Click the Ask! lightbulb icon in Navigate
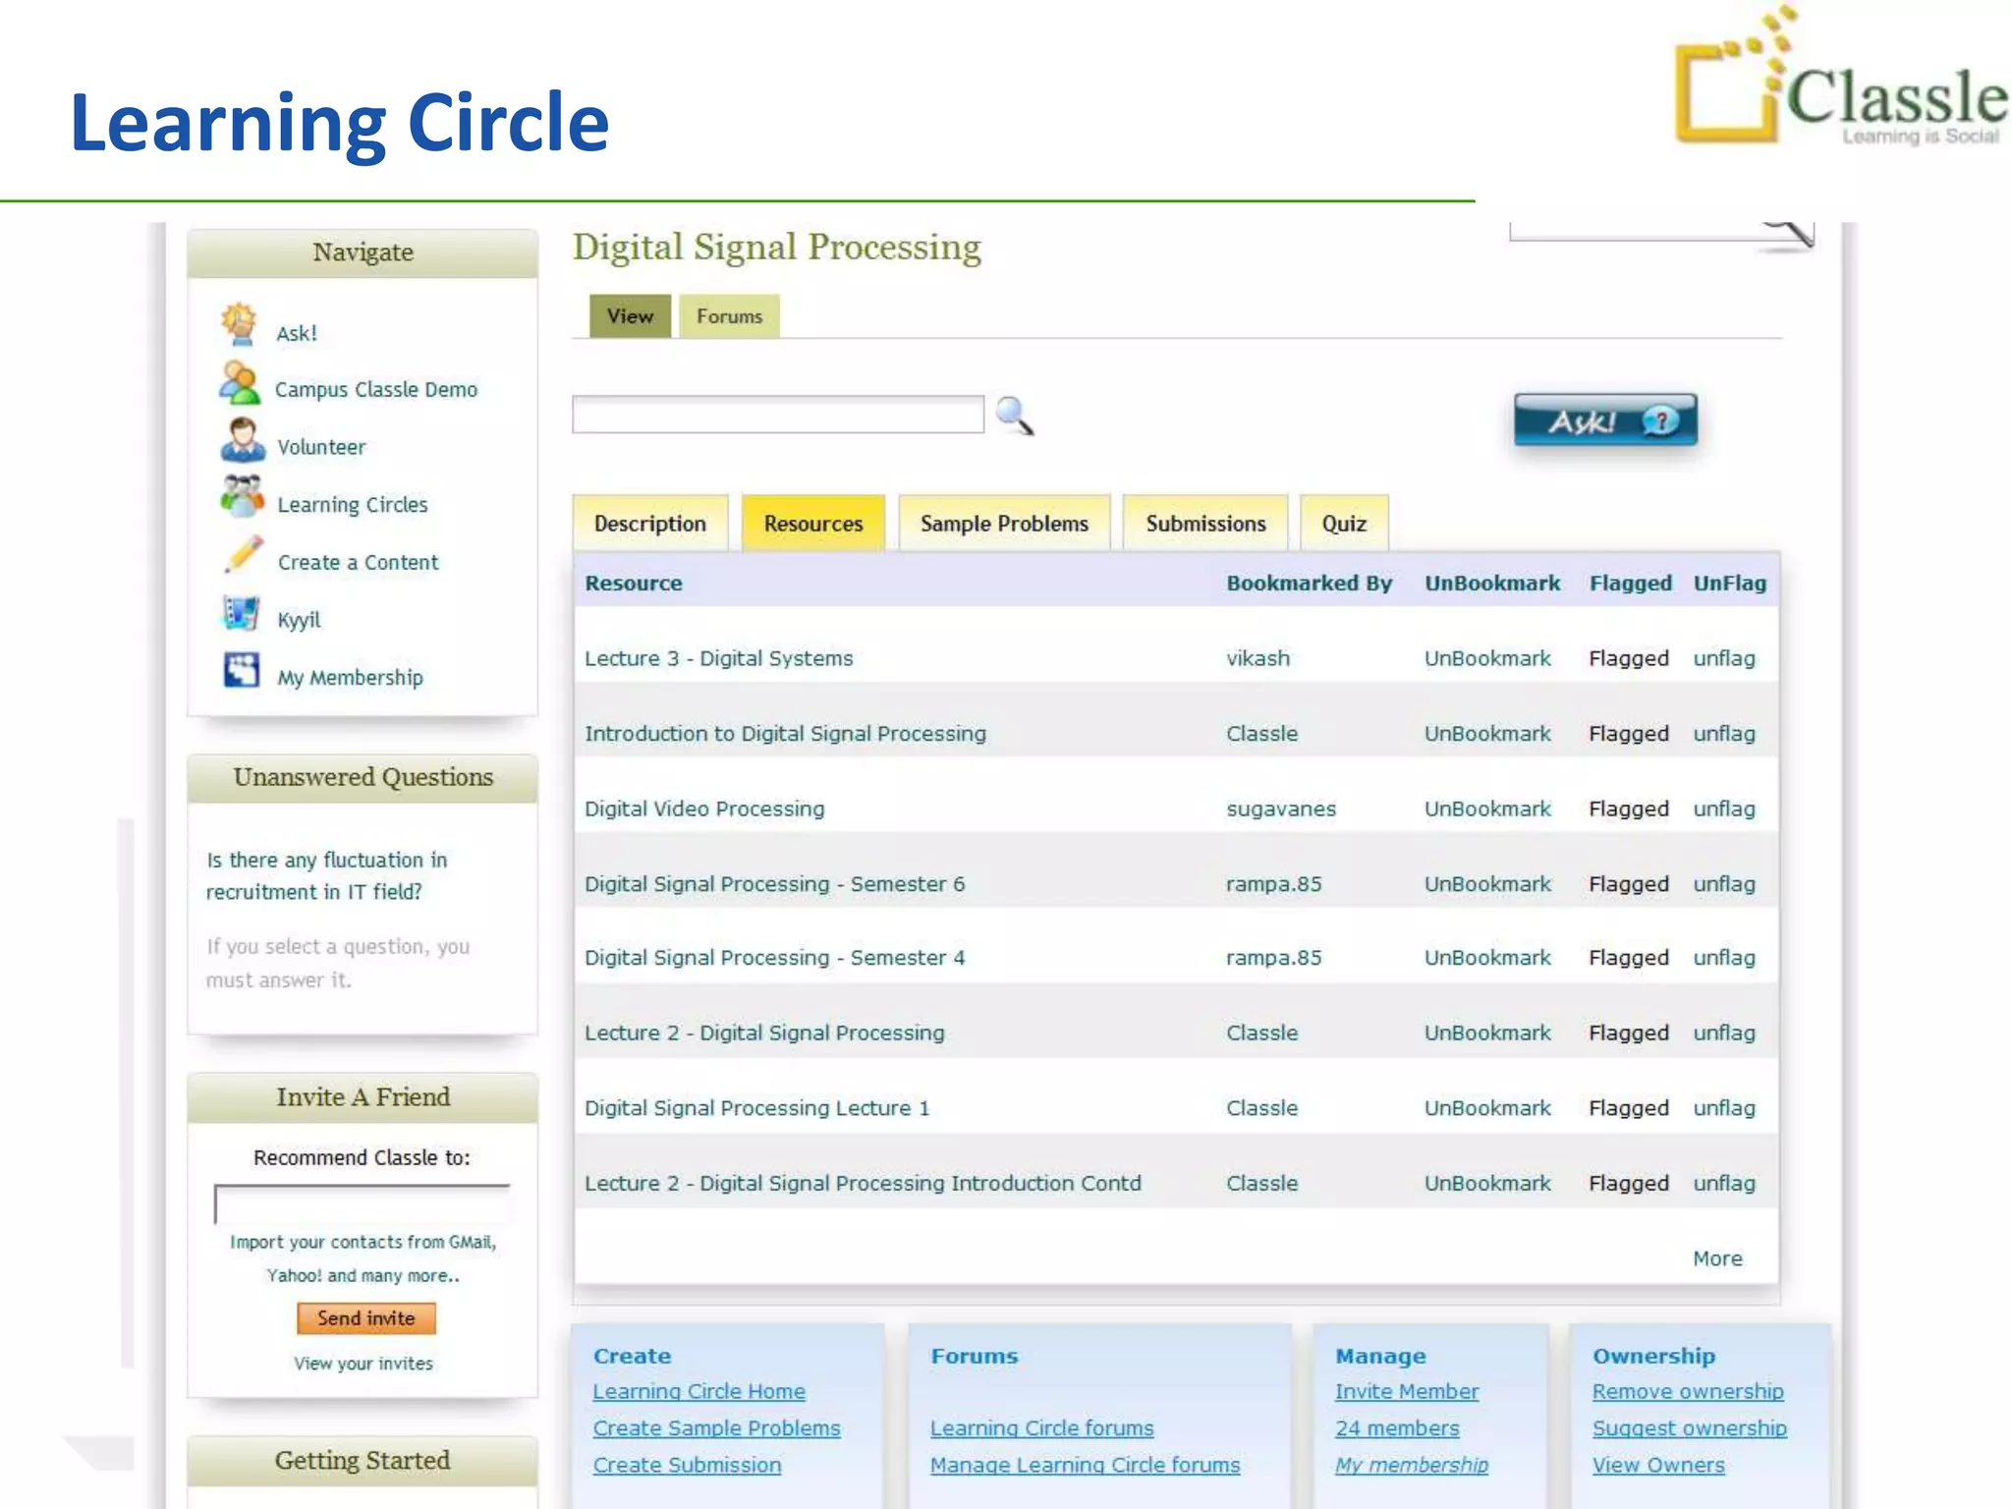The height and width of the screenshot is (1509, 2012). (x=239, y=325)
